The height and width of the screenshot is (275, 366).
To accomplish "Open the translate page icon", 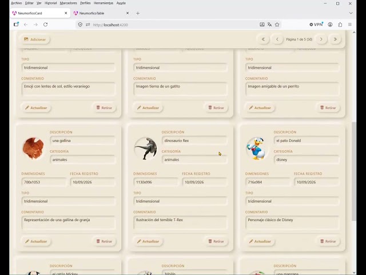I will tap(269, 25).
